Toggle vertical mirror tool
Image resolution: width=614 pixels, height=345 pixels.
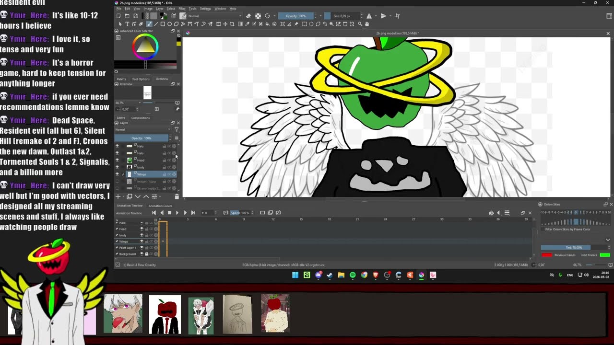pyautogui.click(x=383, y=16)
